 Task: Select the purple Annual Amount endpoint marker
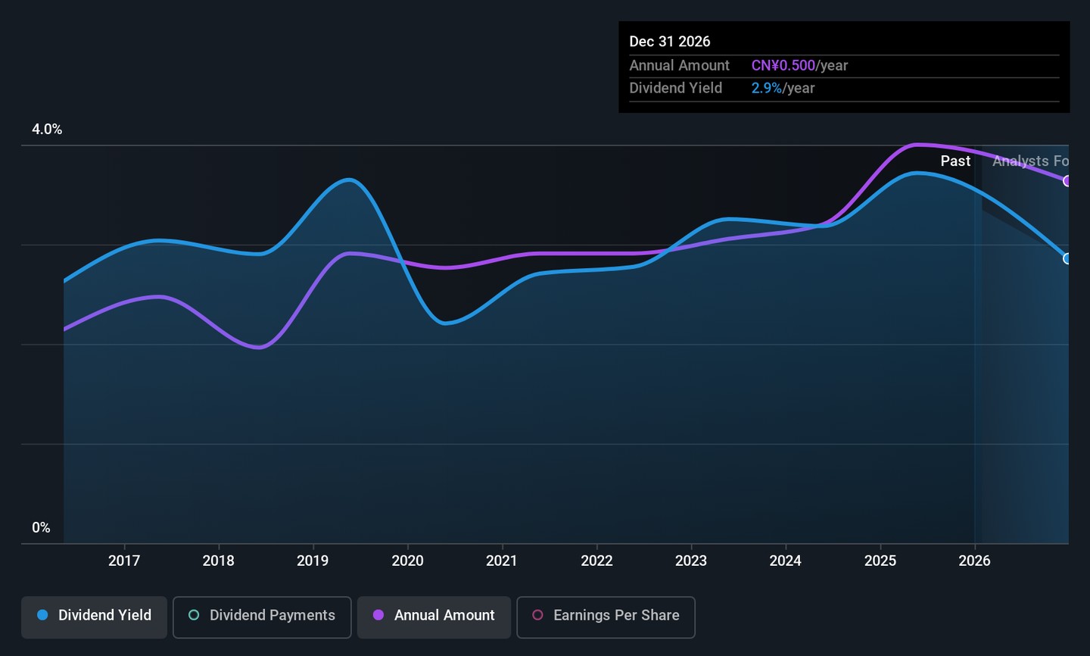[x=1067, y=181]
